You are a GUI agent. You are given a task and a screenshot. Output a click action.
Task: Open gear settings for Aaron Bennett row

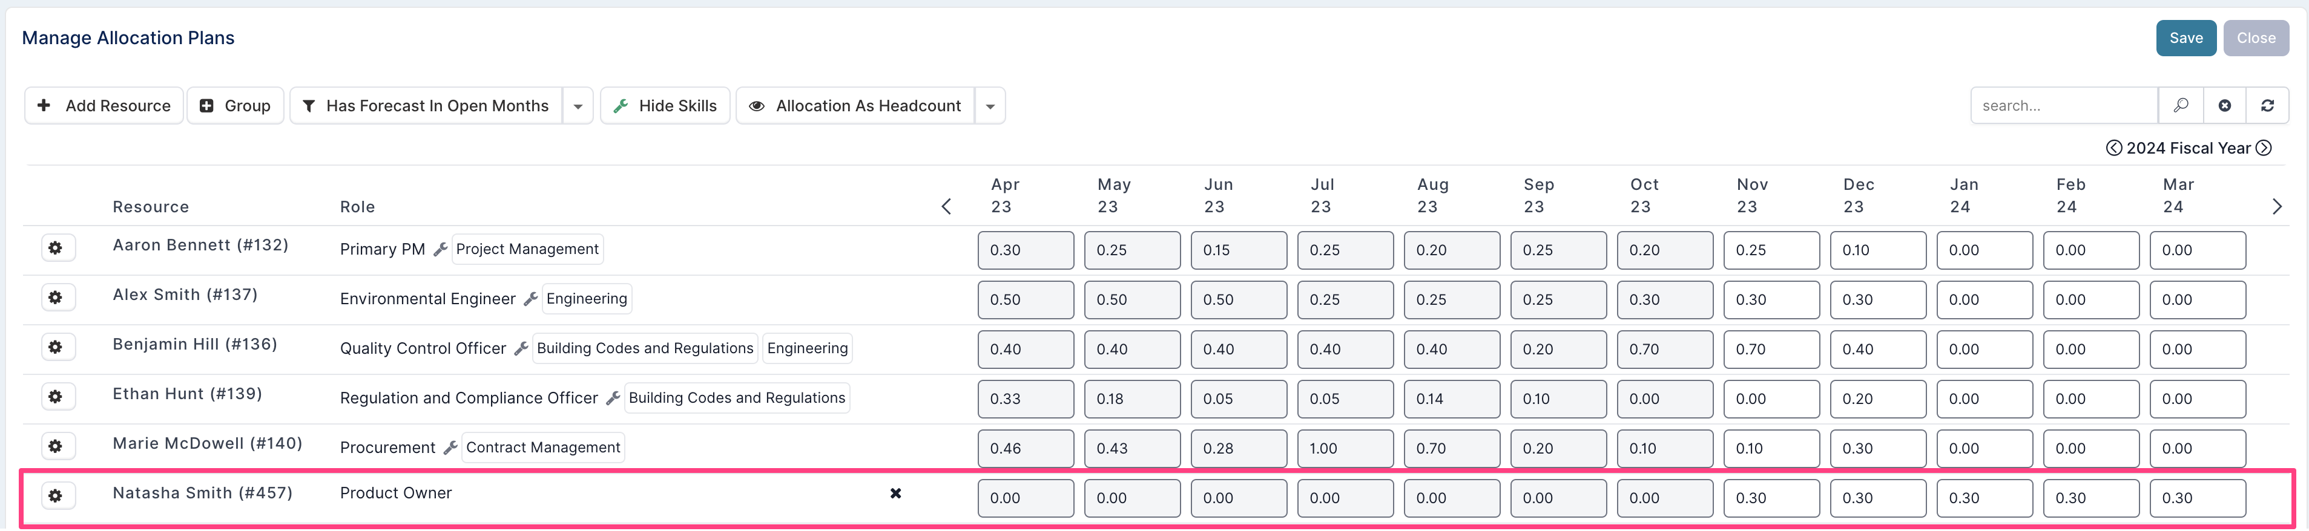(x=56, y=248)
